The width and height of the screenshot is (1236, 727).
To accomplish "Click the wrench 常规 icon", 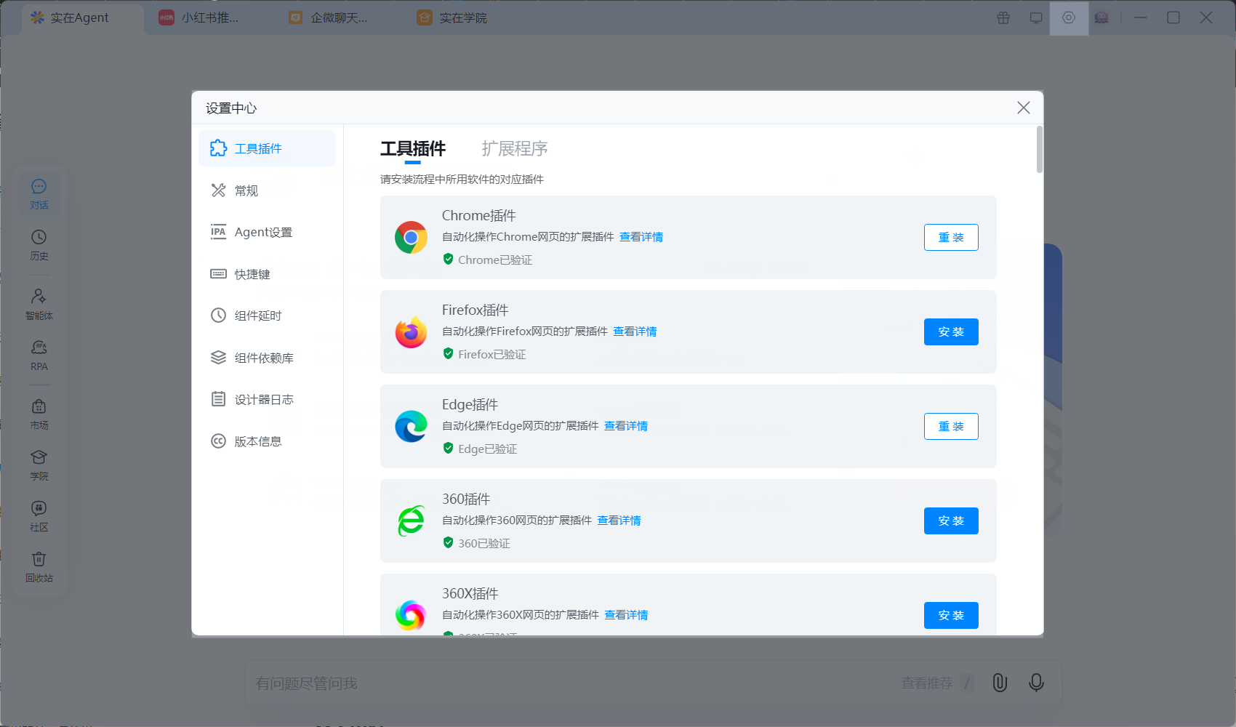I will 218,190.
